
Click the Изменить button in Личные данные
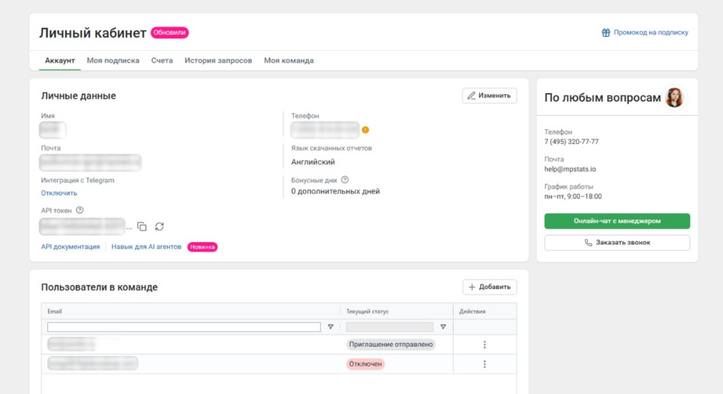click(489, 95)
